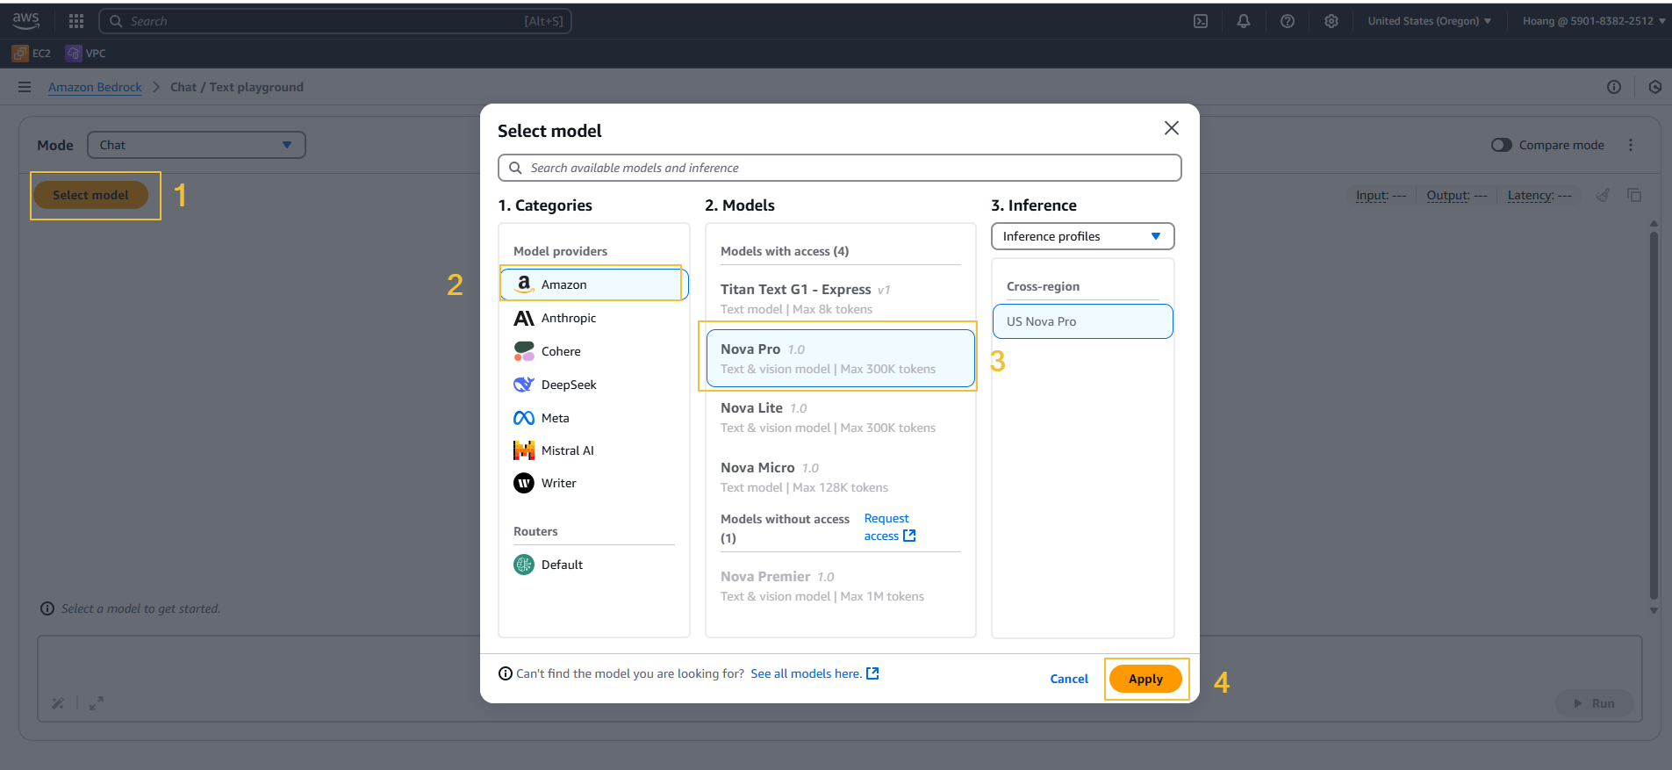
Task: Choose Anthropic as model provider
Action: coord(594,318)
